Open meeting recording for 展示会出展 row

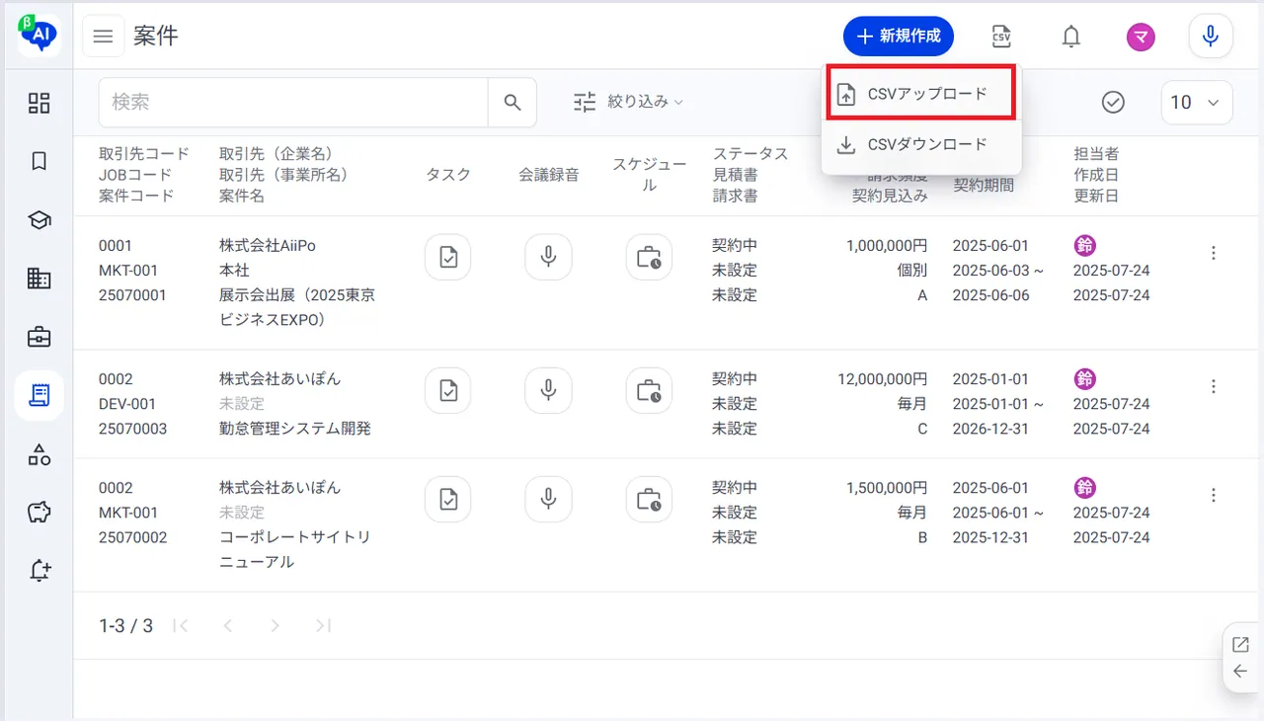(x=549, y=258)
